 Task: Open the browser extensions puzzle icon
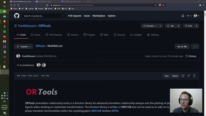[200, 5]
